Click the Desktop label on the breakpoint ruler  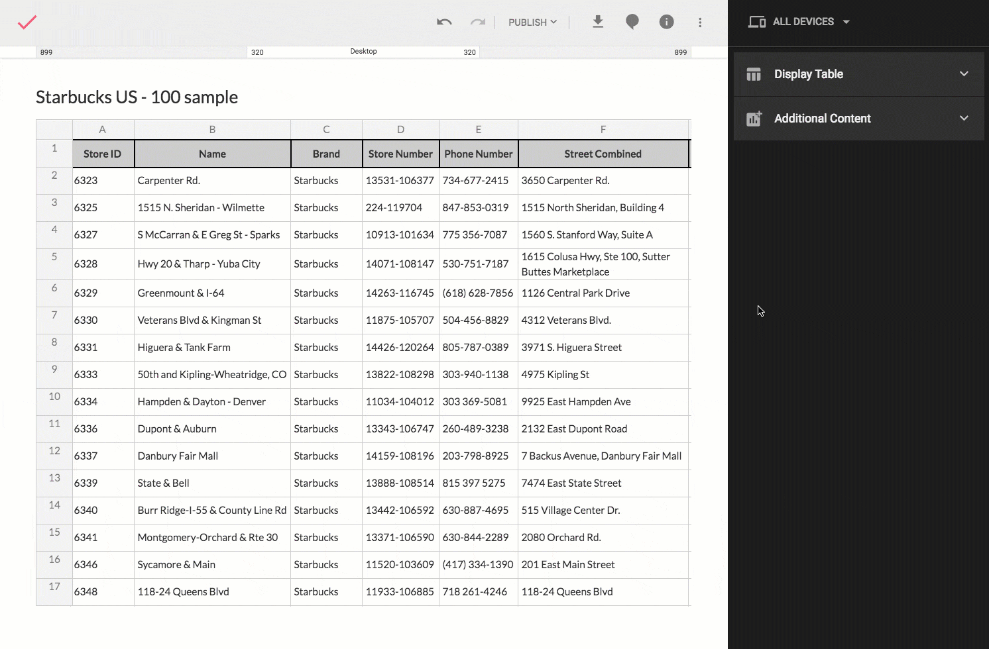click(x=363, y=51)
